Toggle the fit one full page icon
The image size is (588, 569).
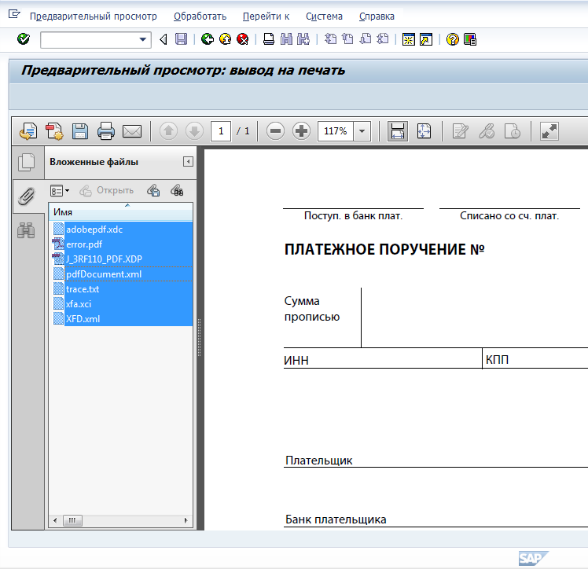tap(424, 131)
